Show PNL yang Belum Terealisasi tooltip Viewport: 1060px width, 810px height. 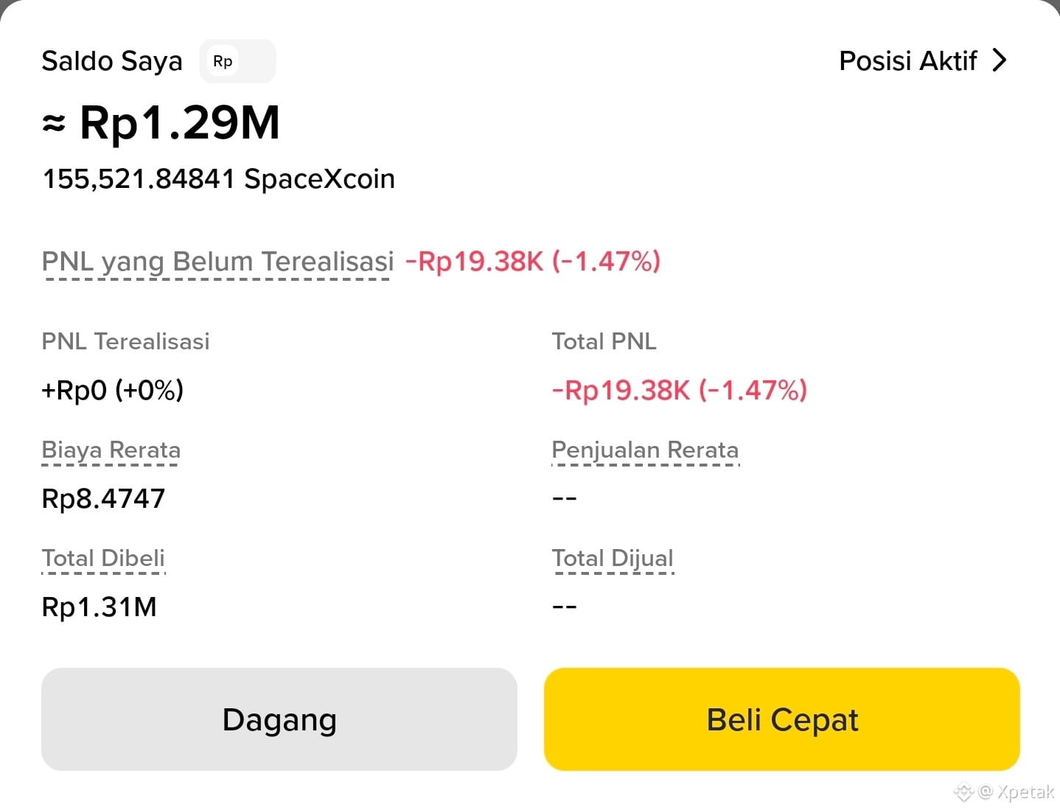(x=217, y=262)
